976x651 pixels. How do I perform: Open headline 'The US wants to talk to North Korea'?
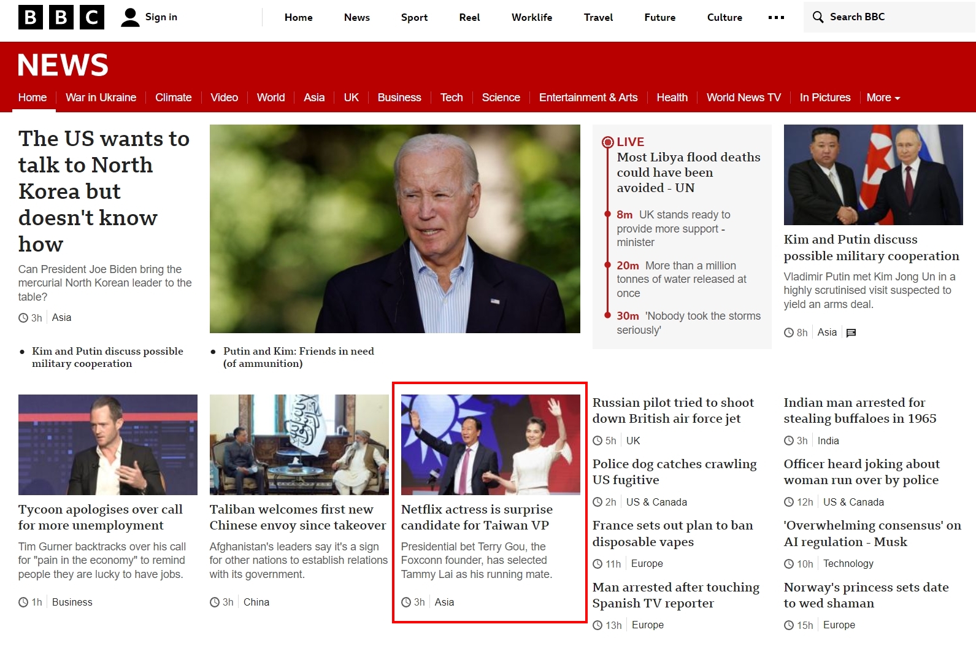(104, 191)
